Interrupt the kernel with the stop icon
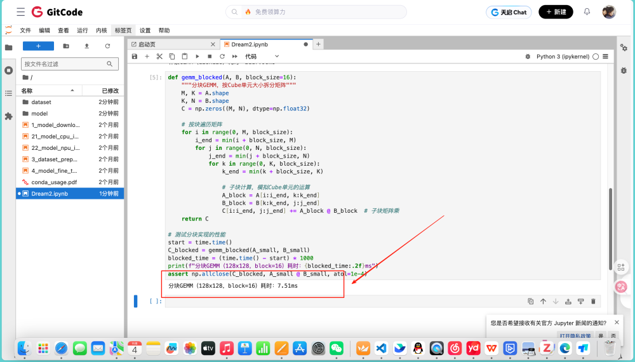 coord(210,57)
